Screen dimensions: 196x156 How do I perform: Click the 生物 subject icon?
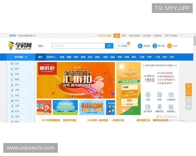12,90
